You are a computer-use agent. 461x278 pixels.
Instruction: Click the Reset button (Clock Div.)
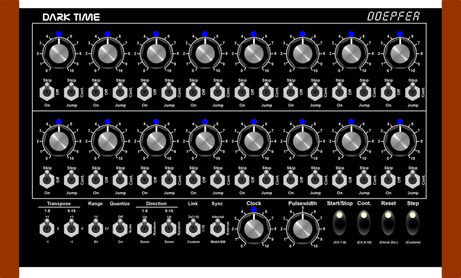point(388,223)
